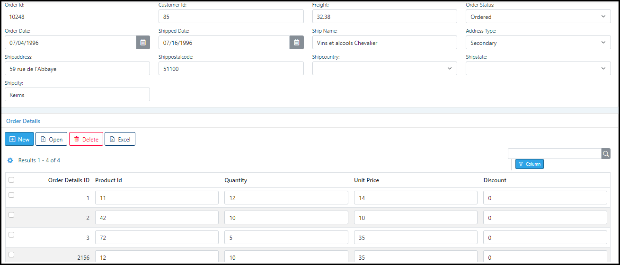620x265 pixels.
Task: Delete the selected order details
Action: point(86,139)
